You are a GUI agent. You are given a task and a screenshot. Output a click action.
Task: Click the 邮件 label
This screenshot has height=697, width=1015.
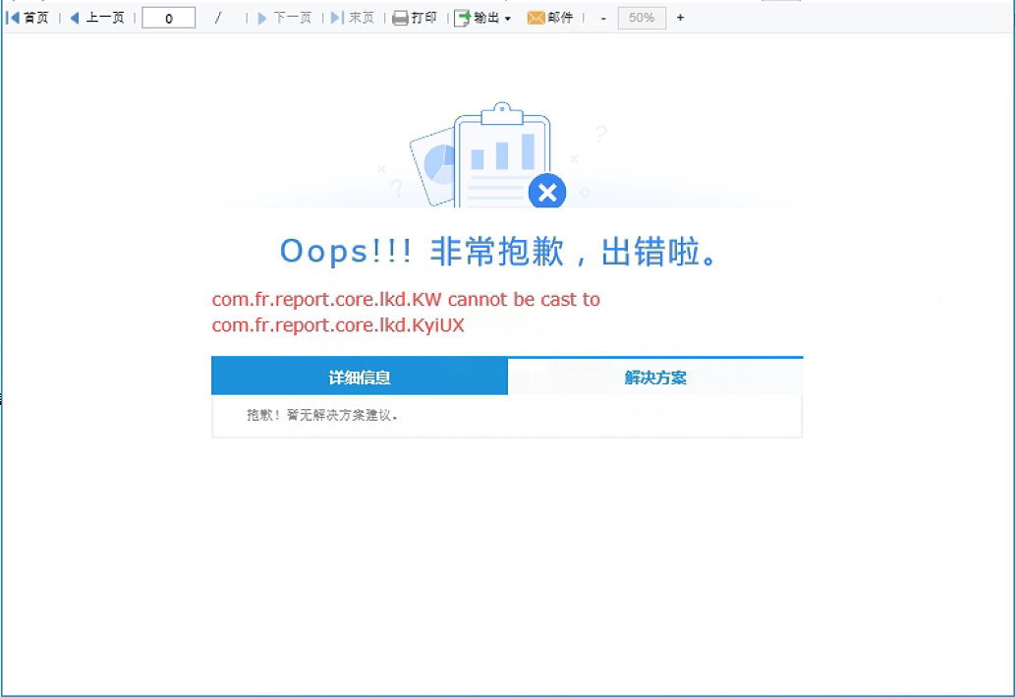(561, 18)
